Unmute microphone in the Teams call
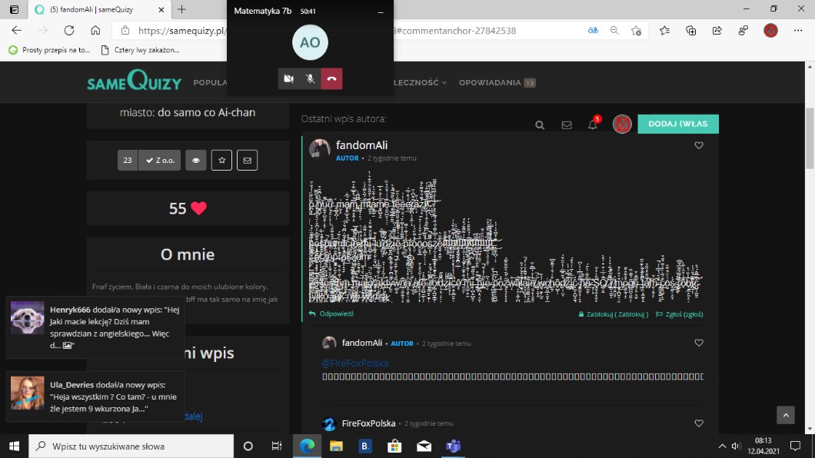This screenshot has width=815, height=458. (x=310, y=78)
